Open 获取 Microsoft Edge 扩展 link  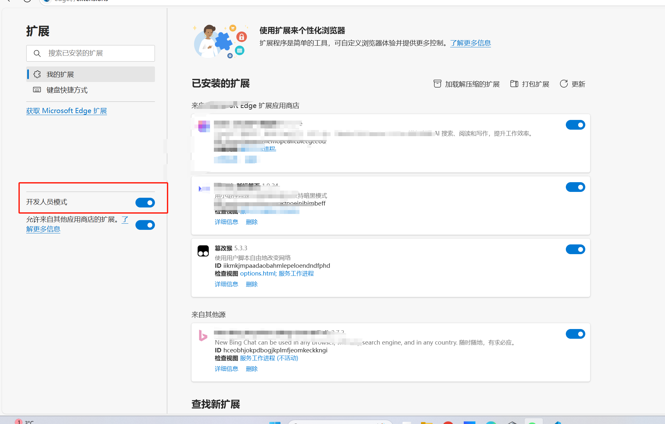66,111
